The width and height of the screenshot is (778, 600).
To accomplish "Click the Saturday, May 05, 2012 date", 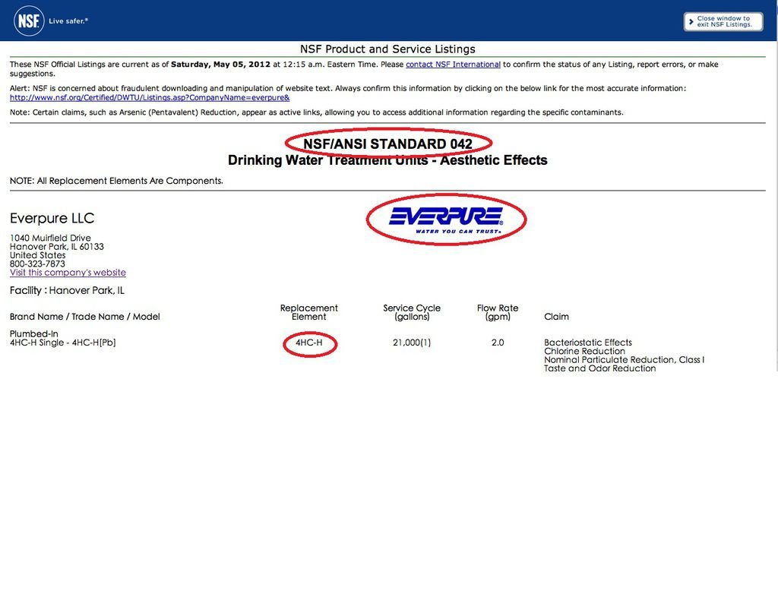I will click(x=221, y=65).
